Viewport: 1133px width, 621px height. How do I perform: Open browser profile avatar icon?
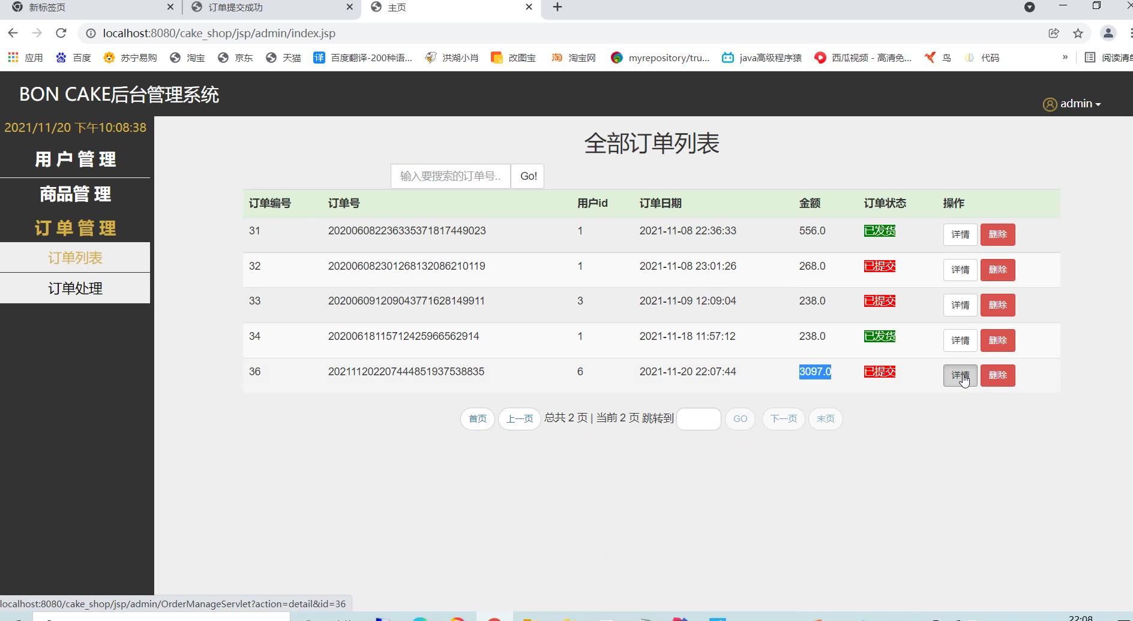1108,33
